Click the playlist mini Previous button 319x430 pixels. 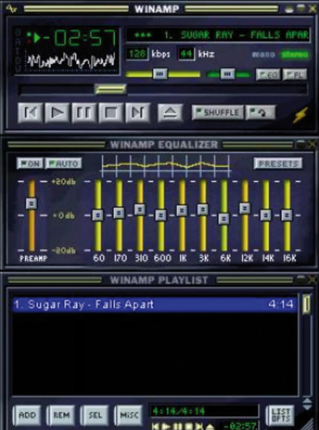(x=156, y=426)
